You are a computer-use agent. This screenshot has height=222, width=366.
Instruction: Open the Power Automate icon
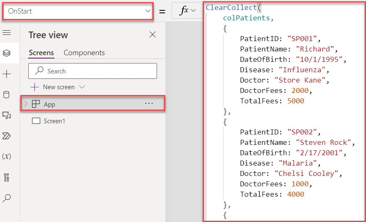7,136
